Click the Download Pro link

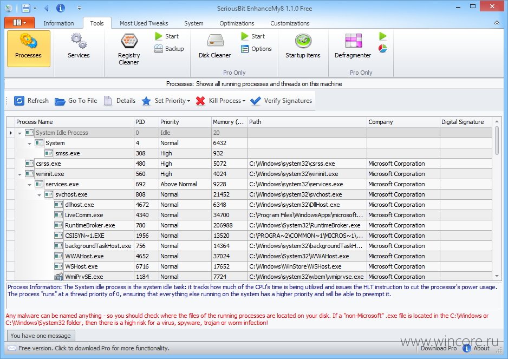(x=439, y=348)
